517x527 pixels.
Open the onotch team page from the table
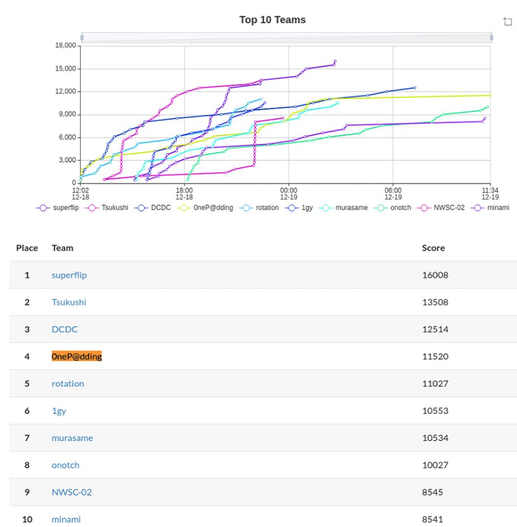tap(65, 465)
